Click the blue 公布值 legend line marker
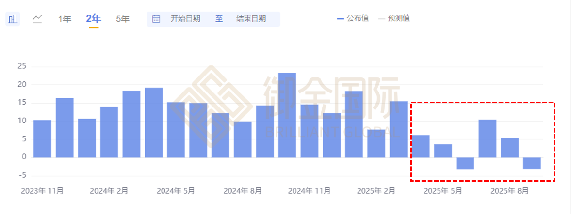This screenshot has height=214, width=571. point(340,19)
